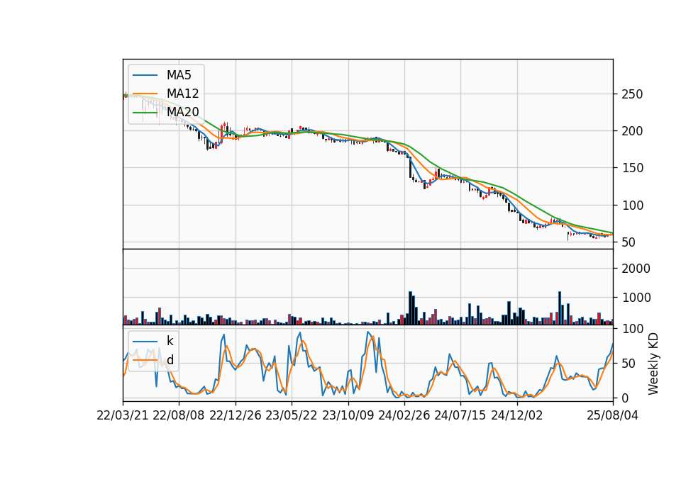
Task: Click the 25/08/04 date tick label
Action: (613, 415)
